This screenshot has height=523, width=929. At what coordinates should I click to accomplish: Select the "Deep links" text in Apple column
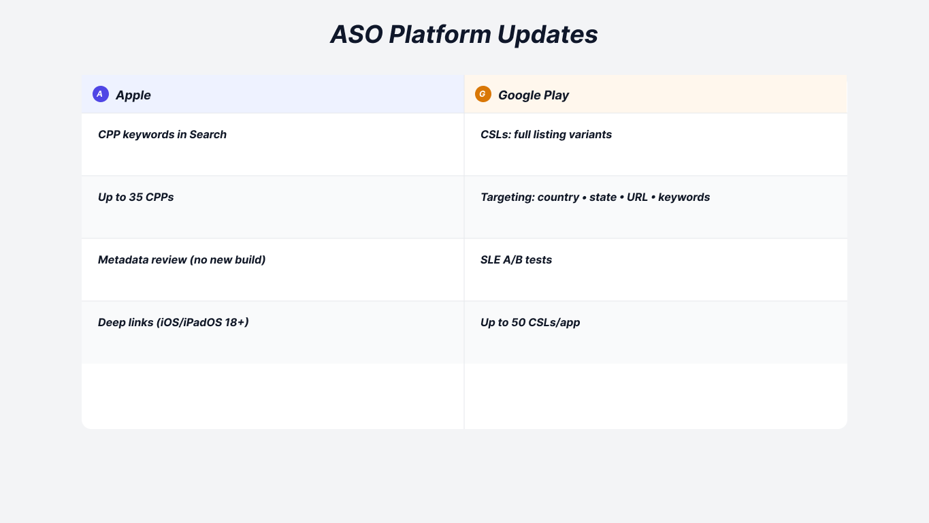(x=125, y=322)
